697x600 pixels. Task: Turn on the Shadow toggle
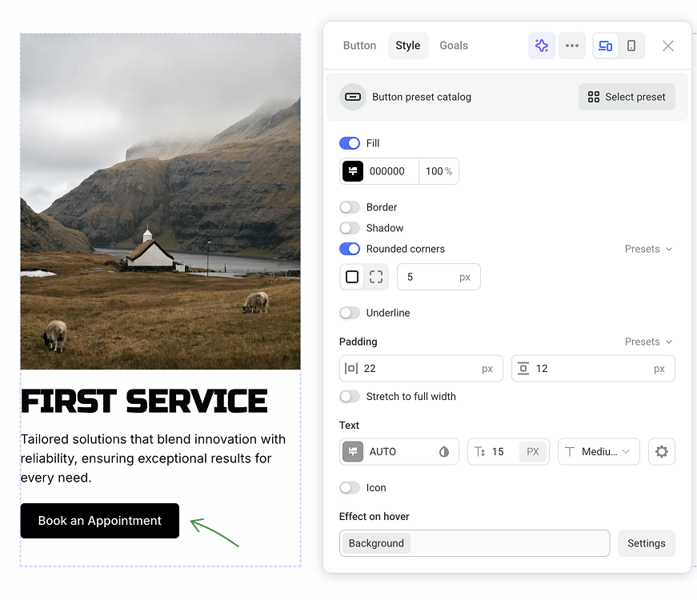coord(350,228)
